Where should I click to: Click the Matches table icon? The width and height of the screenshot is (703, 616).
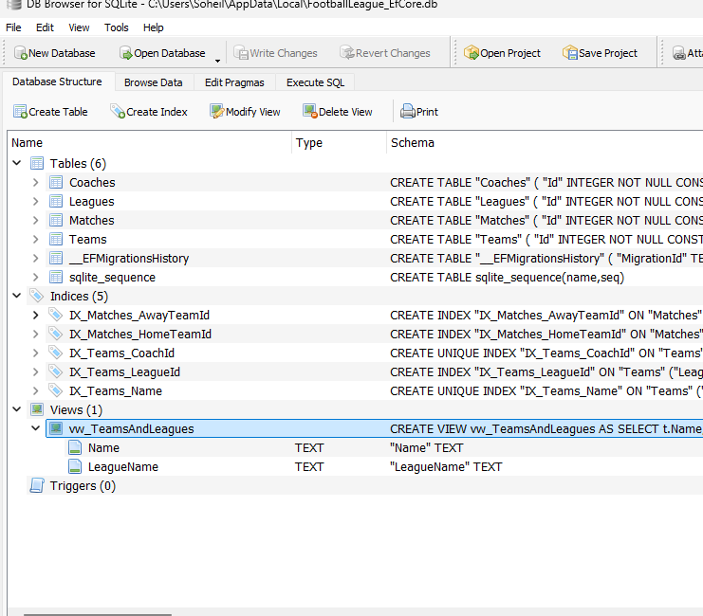tap(56, 220)
